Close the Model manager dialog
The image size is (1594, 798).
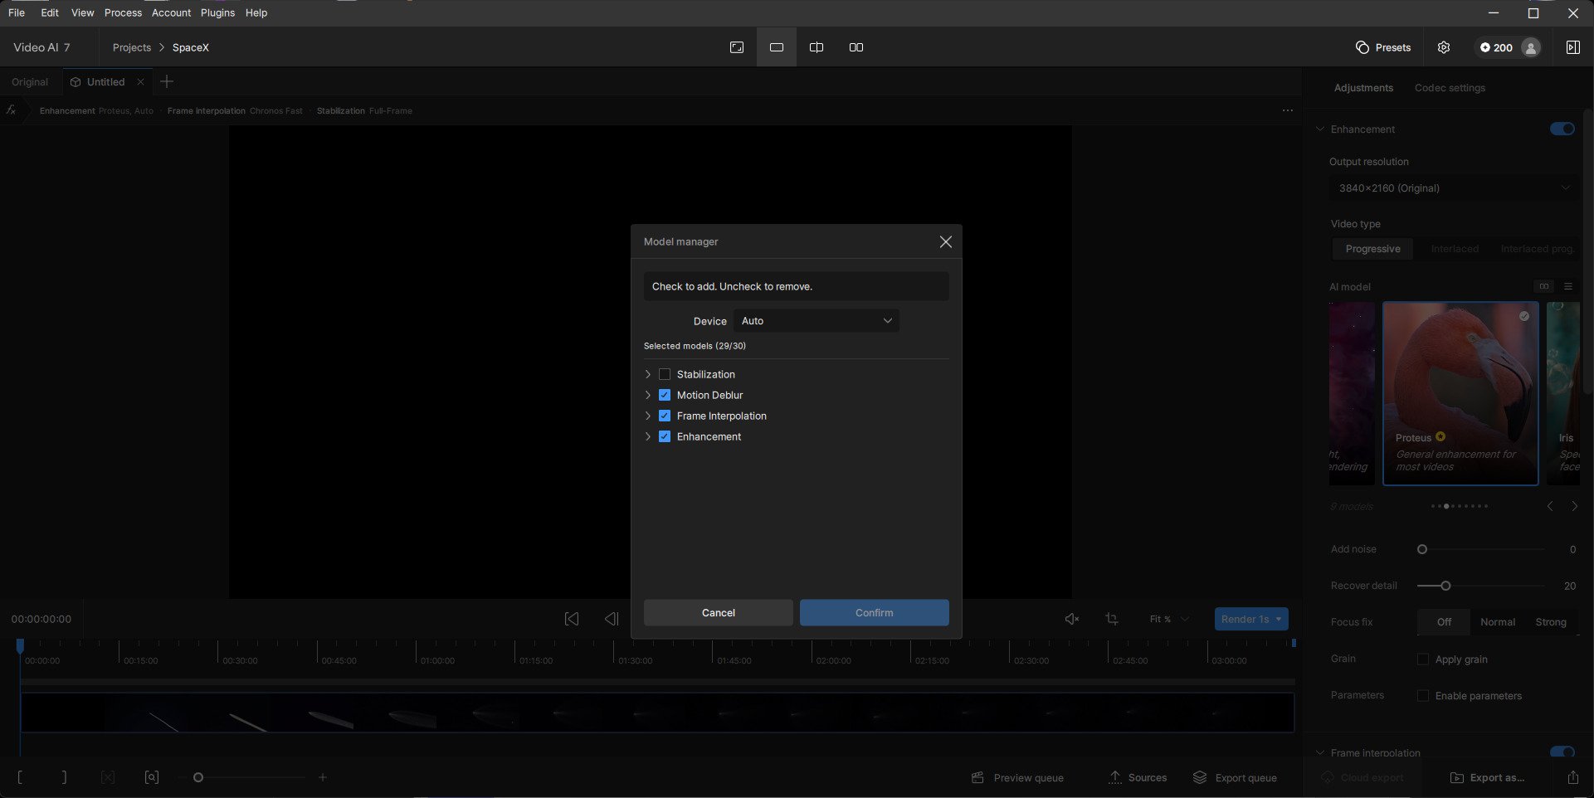click(945, 241)
